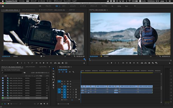Mute audio track A1
Viewport: 173px width, 108px height.
tap(70, 90)
